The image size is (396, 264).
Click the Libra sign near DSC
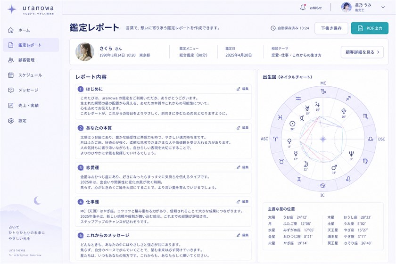(x=371, y=139)
